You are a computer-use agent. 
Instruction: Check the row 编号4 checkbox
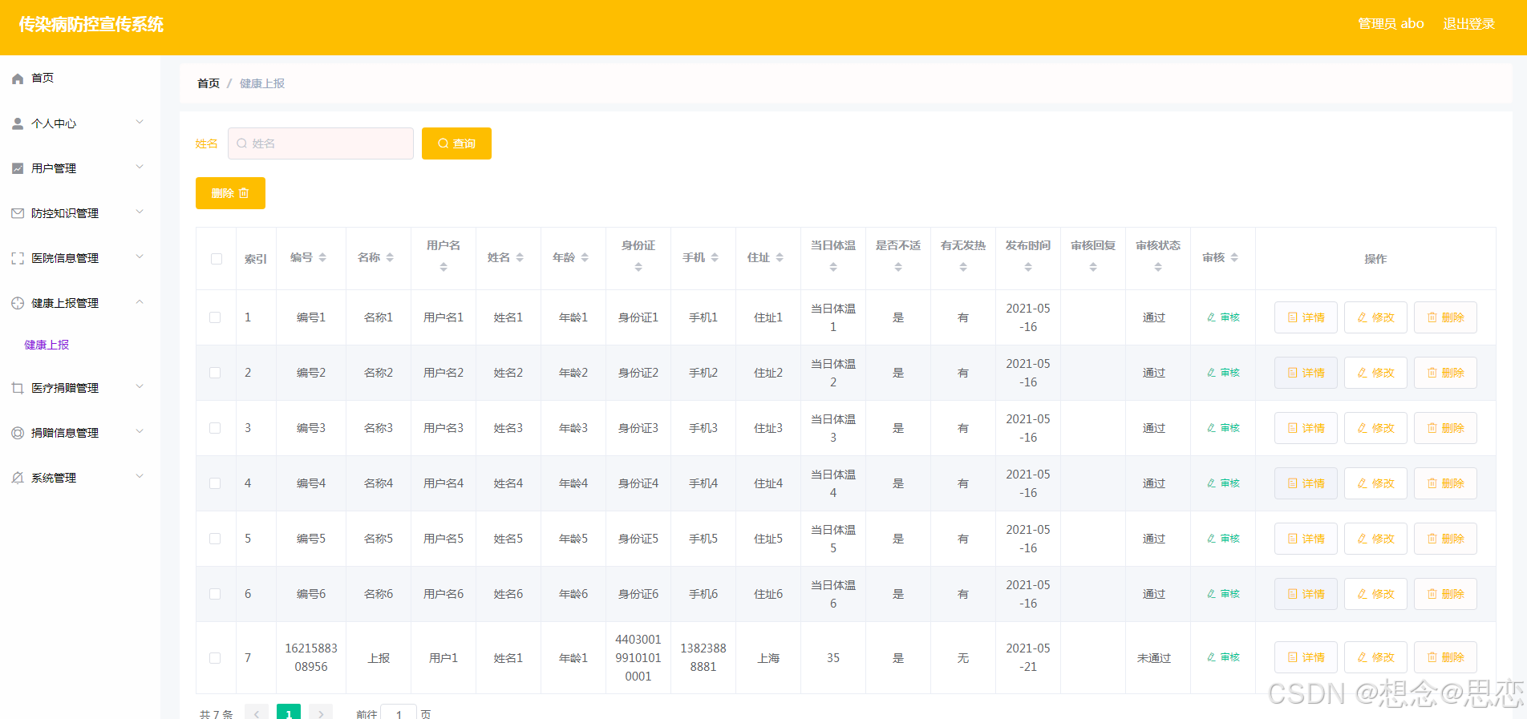click(215, 483)
